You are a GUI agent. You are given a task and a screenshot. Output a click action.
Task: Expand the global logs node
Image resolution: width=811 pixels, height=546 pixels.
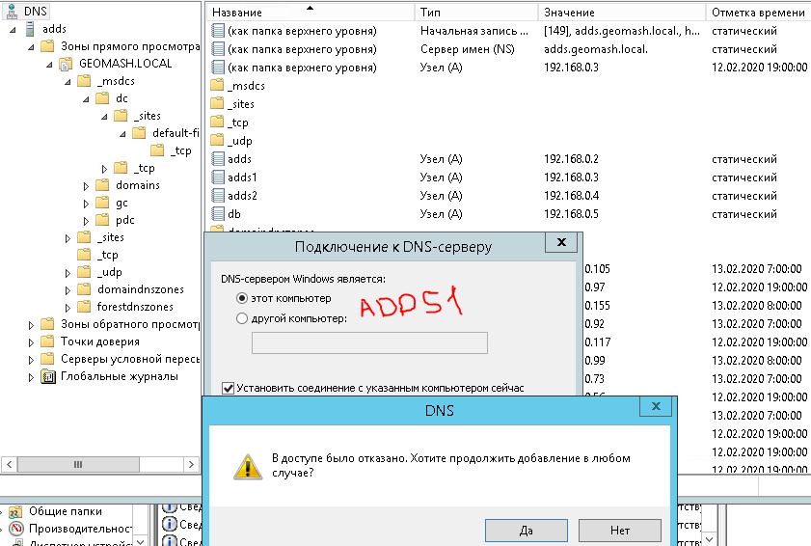click(x=31, y=377)
